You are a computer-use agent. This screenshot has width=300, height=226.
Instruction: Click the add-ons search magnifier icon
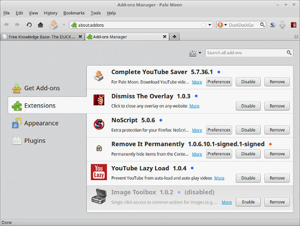(x=289, y=53)
